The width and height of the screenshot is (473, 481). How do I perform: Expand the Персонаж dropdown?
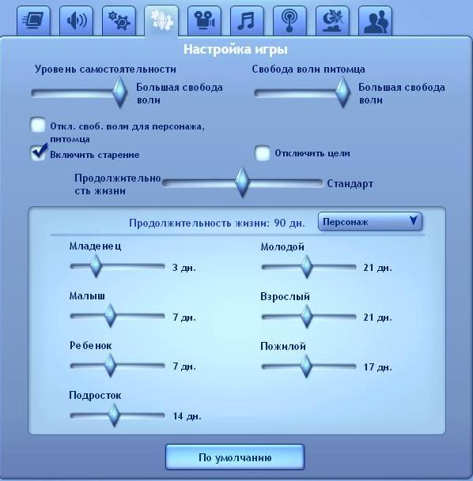click(x=370, y=221)
